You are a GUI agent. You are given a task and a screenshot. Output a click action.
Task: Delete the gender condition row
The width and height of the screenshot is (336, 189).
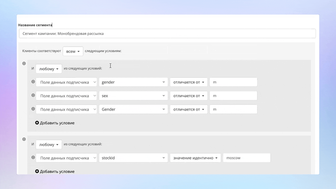tap(33, 82)
